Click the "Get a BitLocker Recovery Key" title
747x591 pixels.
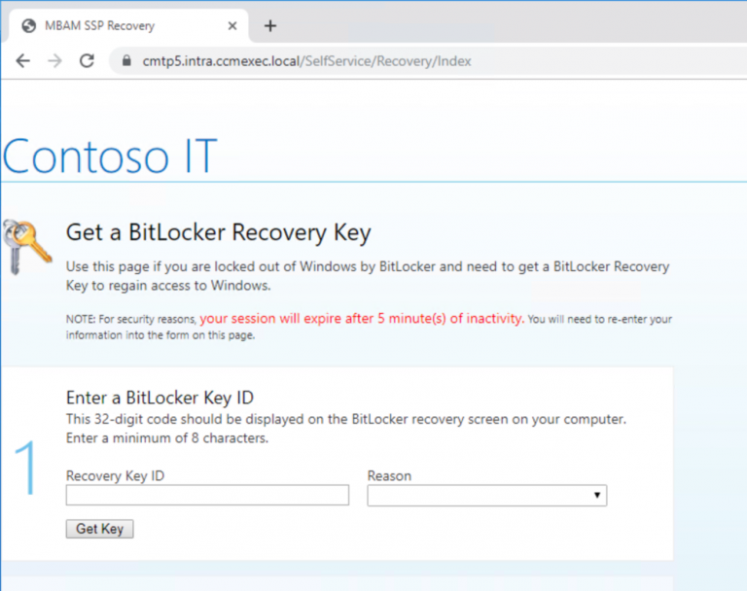tap(218, 232)
